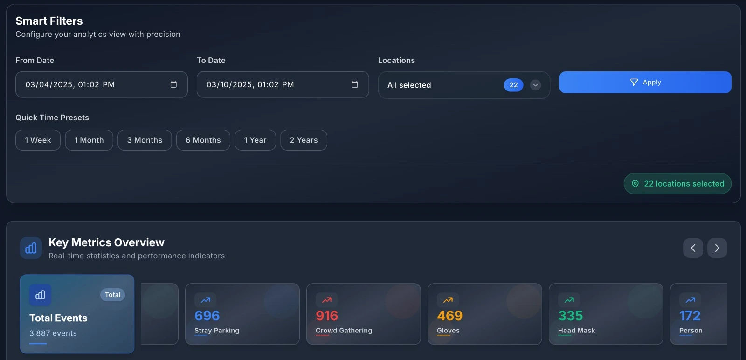The height and width of the screenshot is (360, 746).
Task: Click the 22 locations selected badge
Action: (x=677, y=184)
